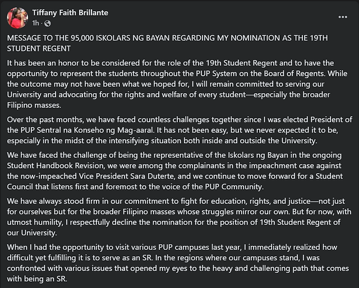This screenshot has height=288, width=359.
Task: Open the post options three-dot menu
Action: pos(343,17)
